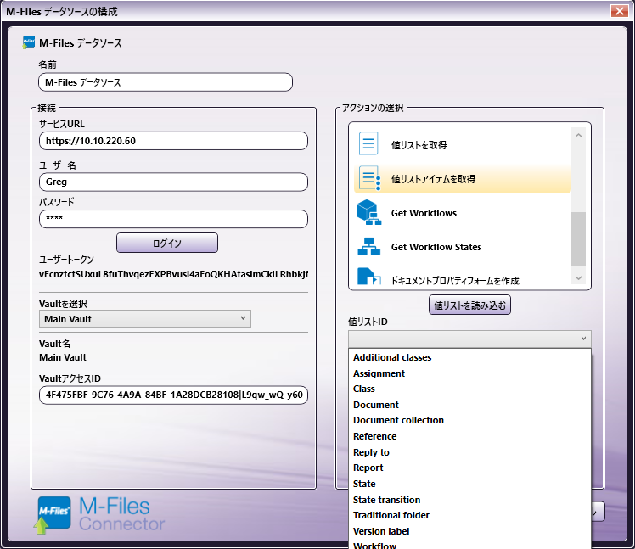Choose the Get Workflow States action
This screenshot has height=549, width=635.
463,247
